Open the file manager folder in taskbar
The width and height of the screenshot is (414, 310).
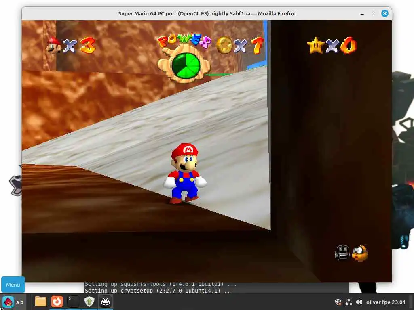[41, 302]
